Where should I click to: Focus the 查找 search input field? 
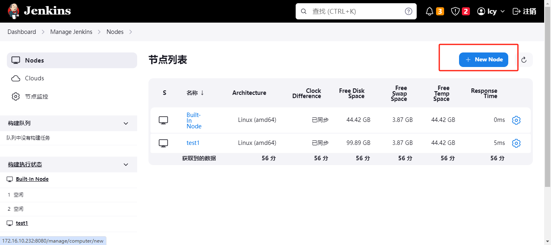coord(355,11)
